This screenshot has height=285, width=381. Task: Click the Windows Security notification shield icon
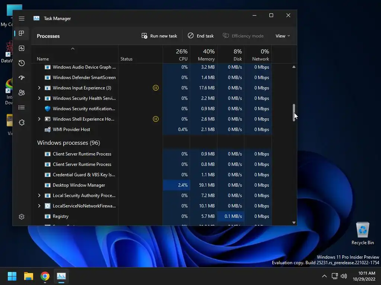[48, 109]
